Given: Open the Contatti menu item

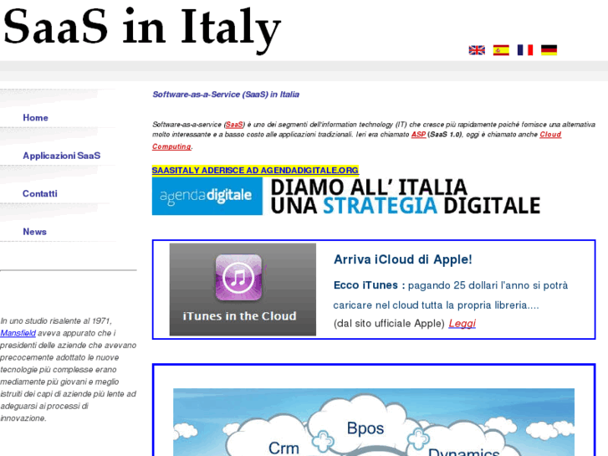Looking at the screenshot, I should pyautogui.click(x=39, y=193).
